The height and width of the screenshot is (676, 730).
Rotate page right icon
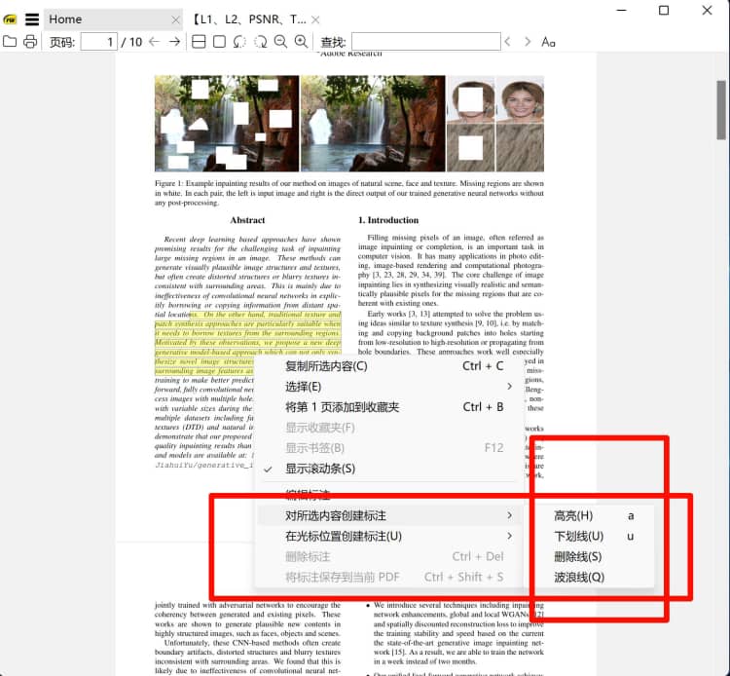tap(260, 42)
